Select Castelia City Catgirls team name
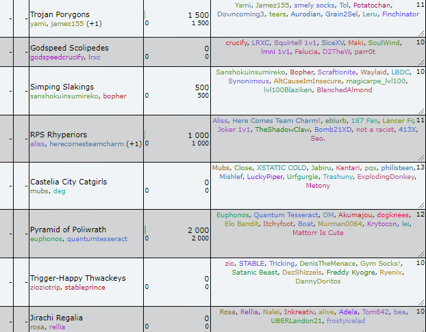The width and height of the screenshot is (426, 332). coord(68,182)
